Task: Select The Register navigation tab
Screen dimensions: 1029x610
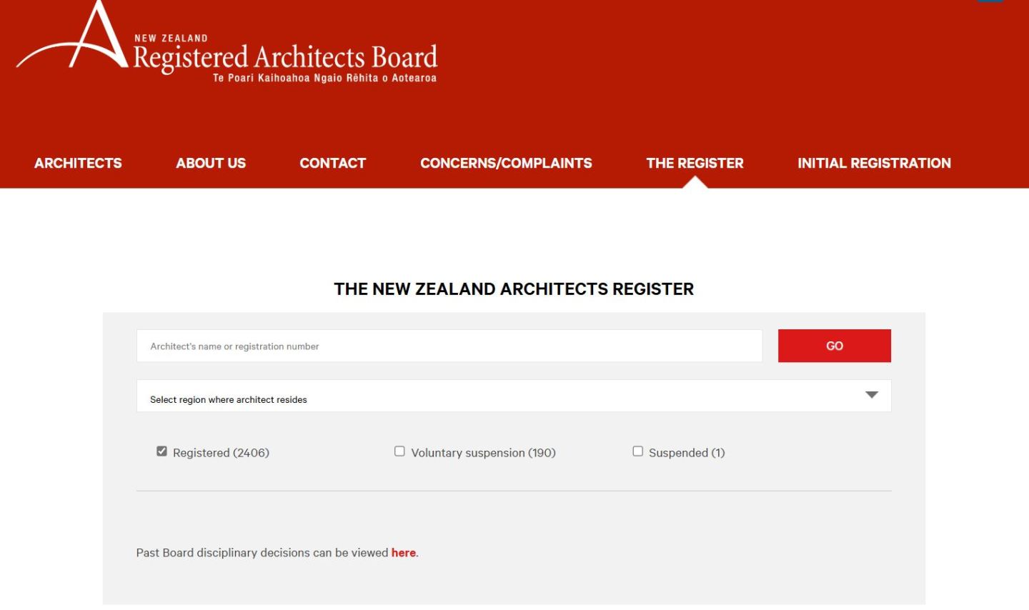Action: click(x=695, y=163)
